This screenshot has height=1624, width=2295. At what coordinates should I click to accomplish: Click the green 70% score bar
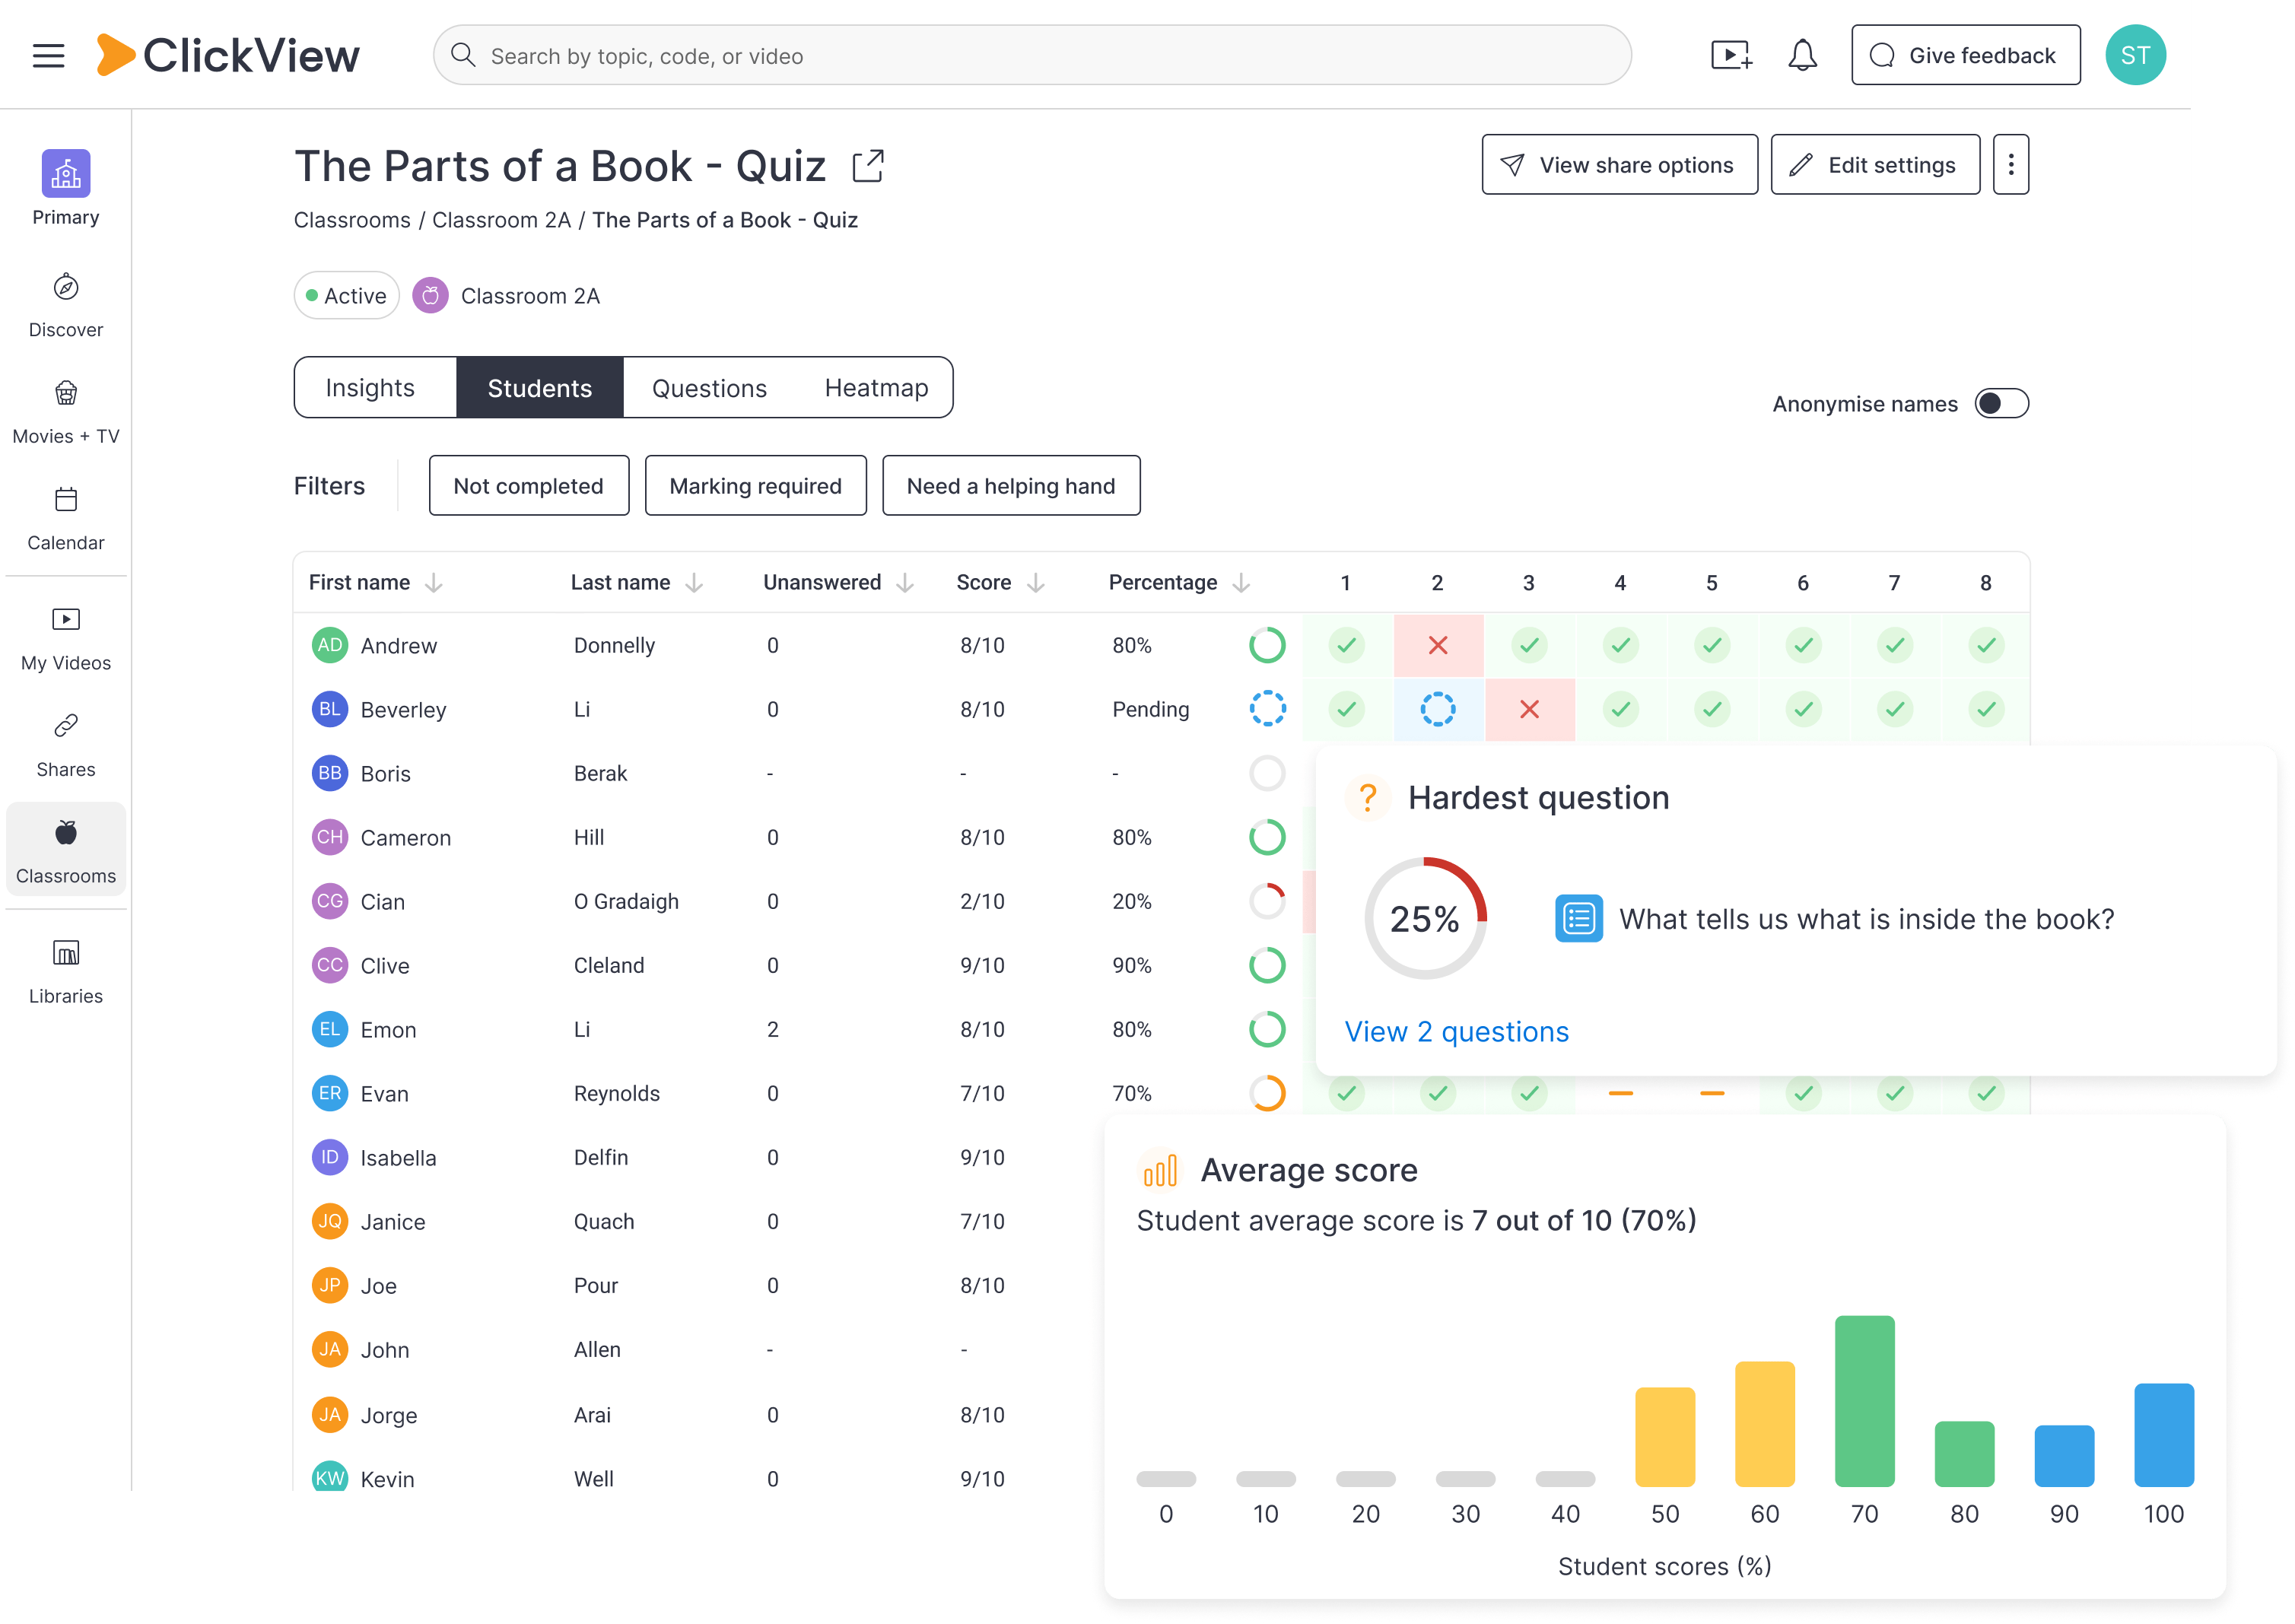coord(1864,1401)
